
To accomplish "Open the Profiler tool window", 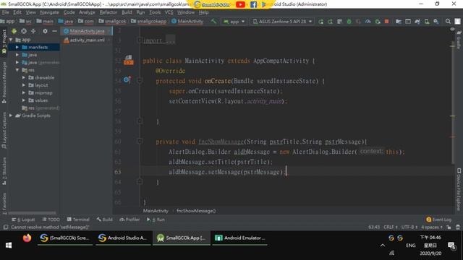I will click(129, 220).
